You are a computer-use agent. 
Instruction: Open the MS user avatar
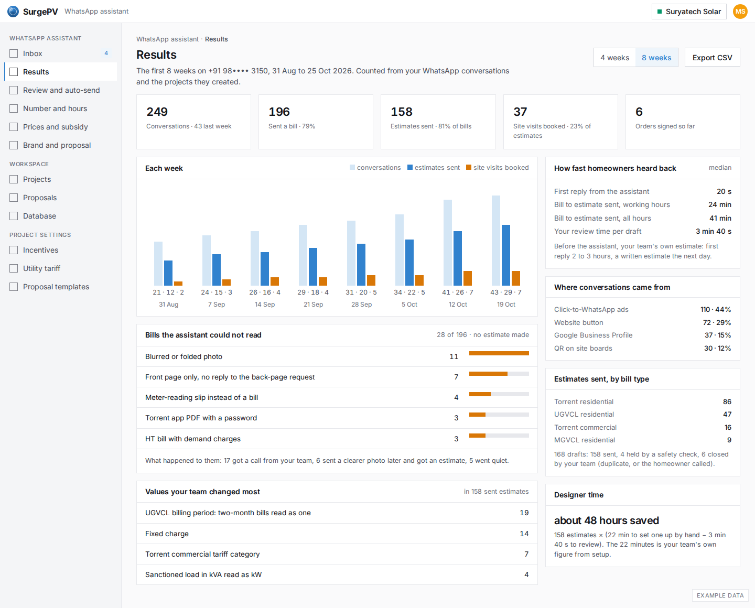[x=740, y=12]
